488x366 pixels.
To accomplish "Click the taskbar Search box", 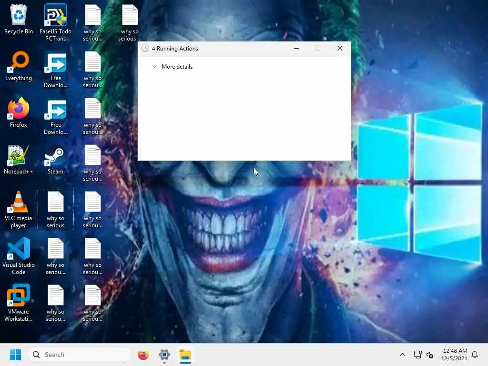I will tap(80, 355).
